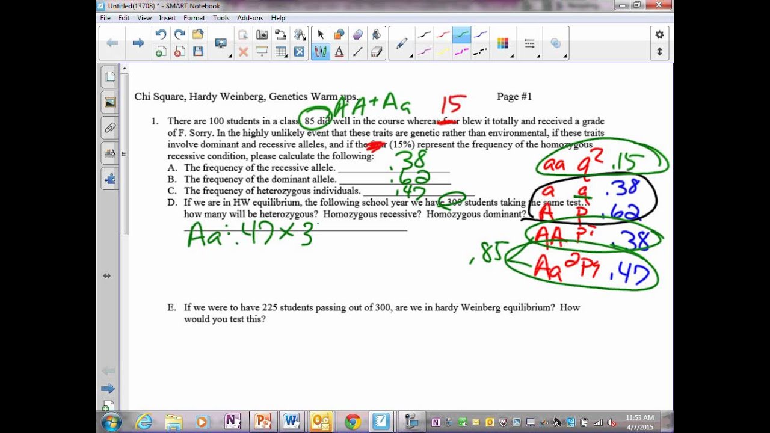Choose the yellow highlighter pen style
The width and height of the screenshot is (770, 433).
(443, 52)
